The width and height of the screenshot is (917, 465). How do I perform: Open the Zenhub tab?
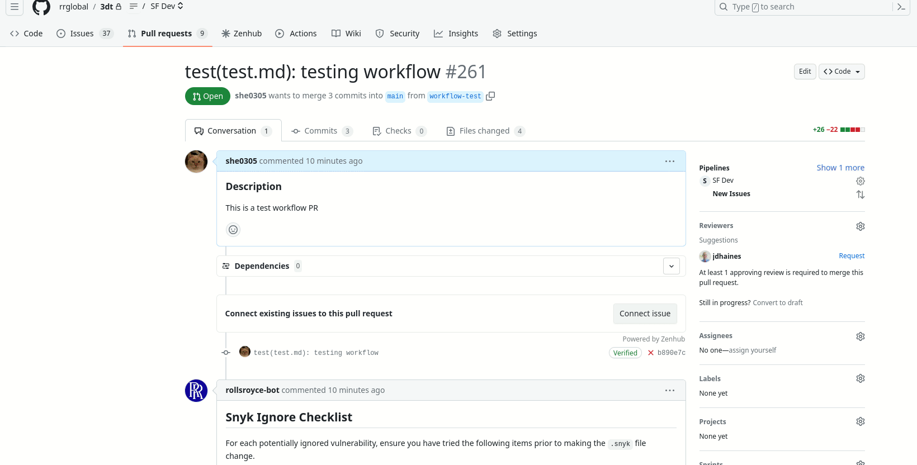pos(242,34)
